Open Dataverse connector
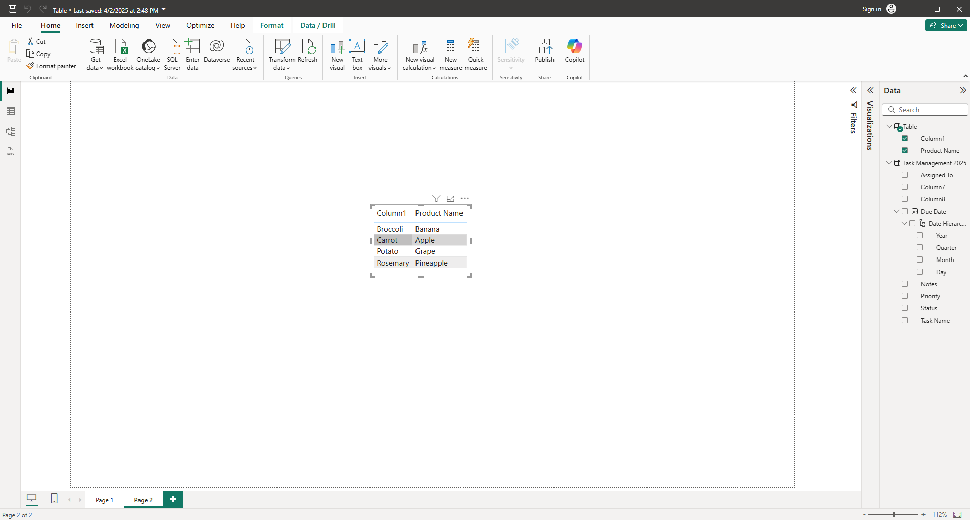 217,50
